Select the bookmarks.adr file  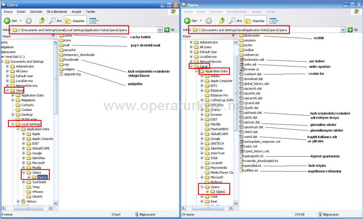(x=254, y=60)
